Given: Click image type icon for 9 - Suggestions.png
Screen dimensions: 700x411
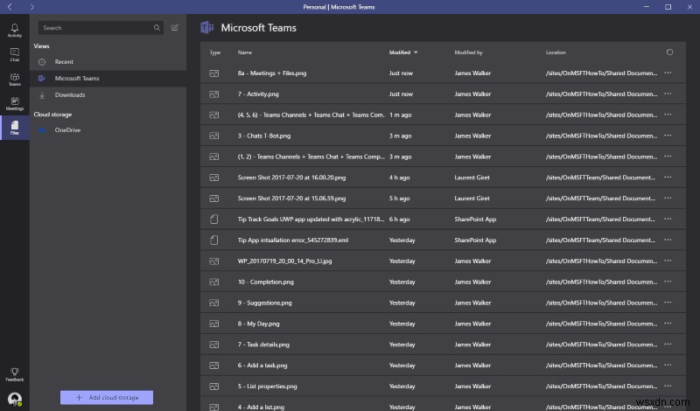Looking at the screenshot, I should tap(214, 303).
